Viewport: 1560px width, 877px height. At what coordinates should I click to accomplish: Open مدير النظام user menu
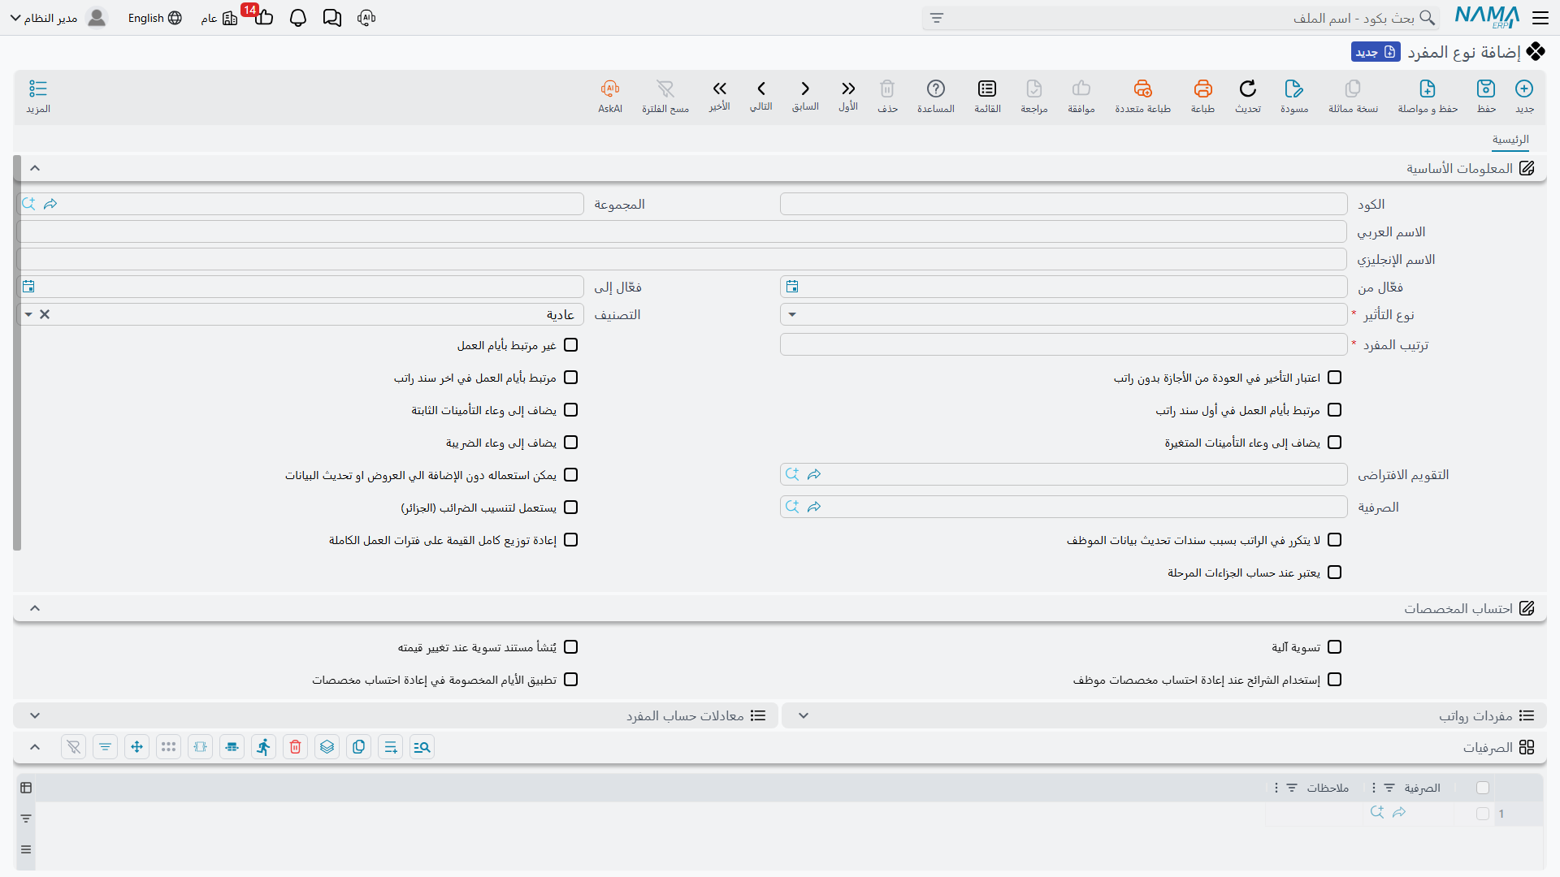pos(58,18)
